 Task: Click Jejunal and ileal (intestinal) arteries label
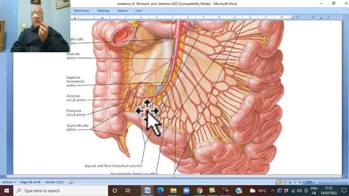tap(113, 166)
